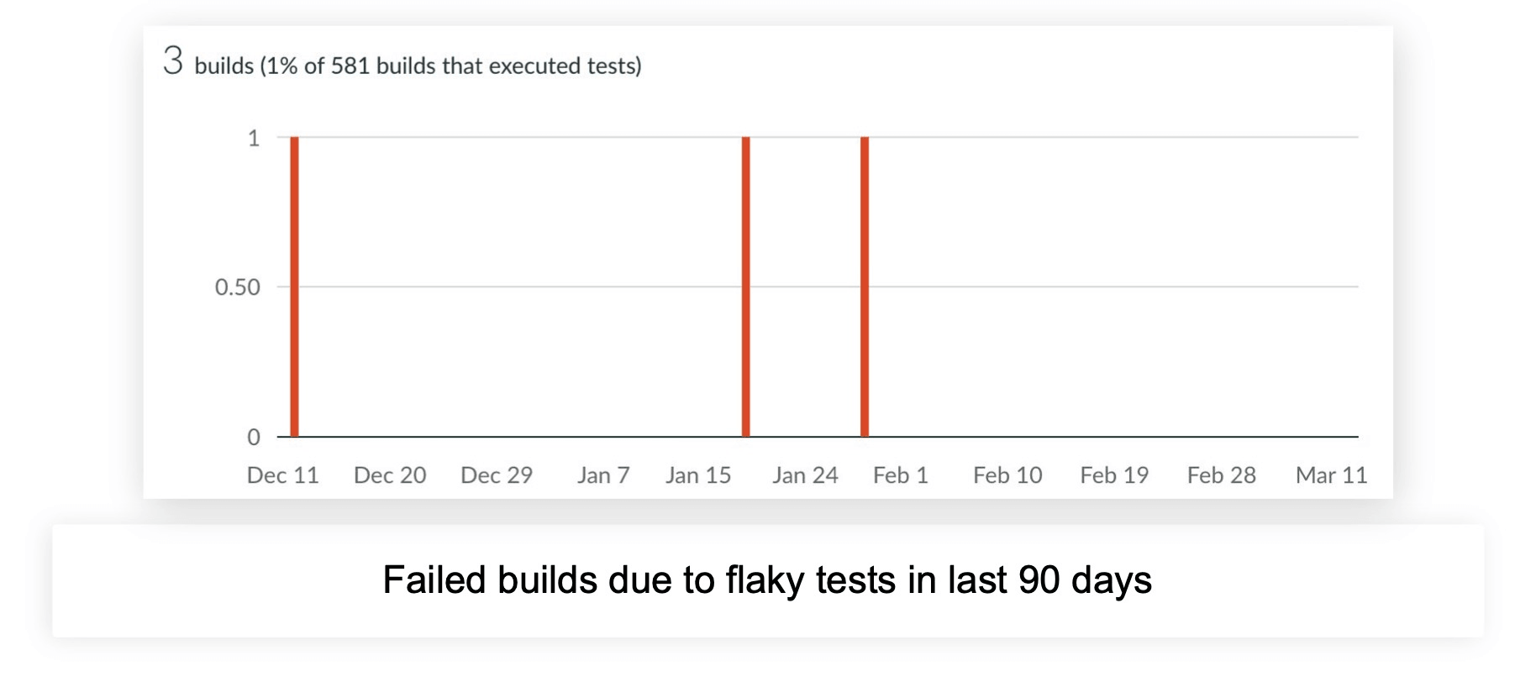
Task: Click the 'Jan 15' x-axis label
Action: coord(698,475)
